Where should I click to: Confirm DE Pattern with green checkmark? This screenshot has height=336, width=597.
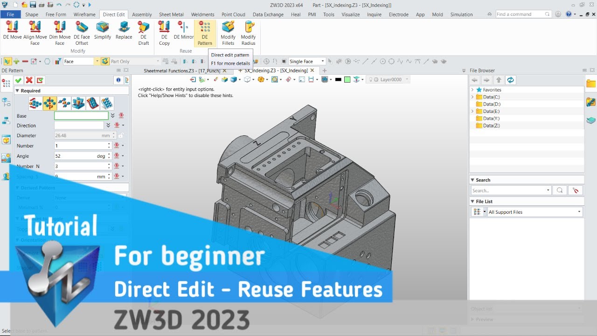[x=19, y=80]
